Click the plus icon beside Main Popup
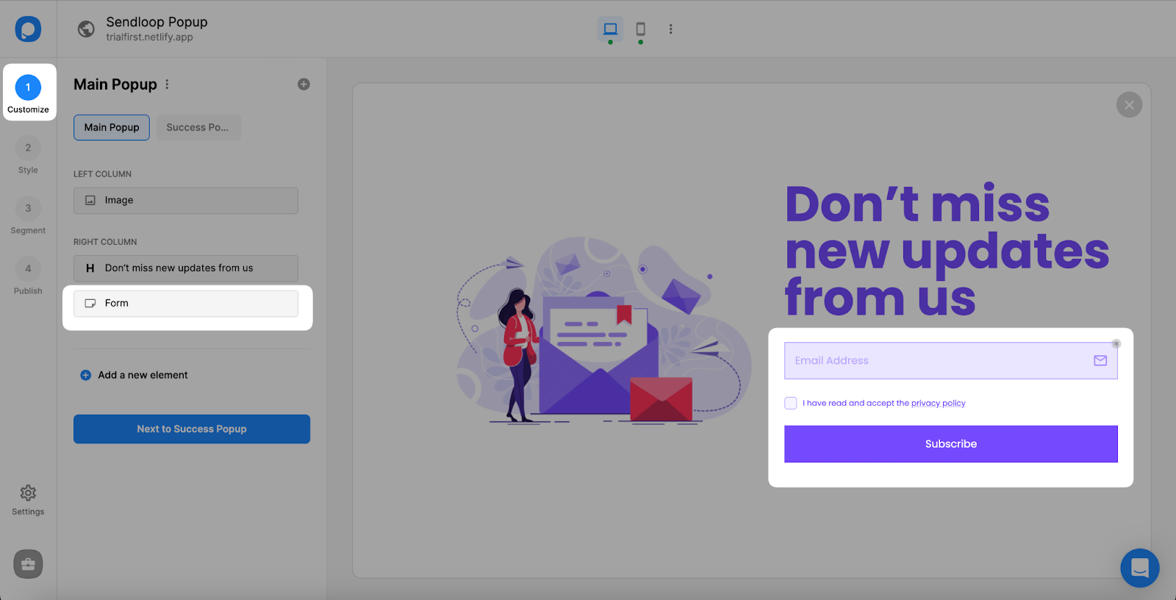The width and height of the screenshot is (1176, 600). pos(304,85)
